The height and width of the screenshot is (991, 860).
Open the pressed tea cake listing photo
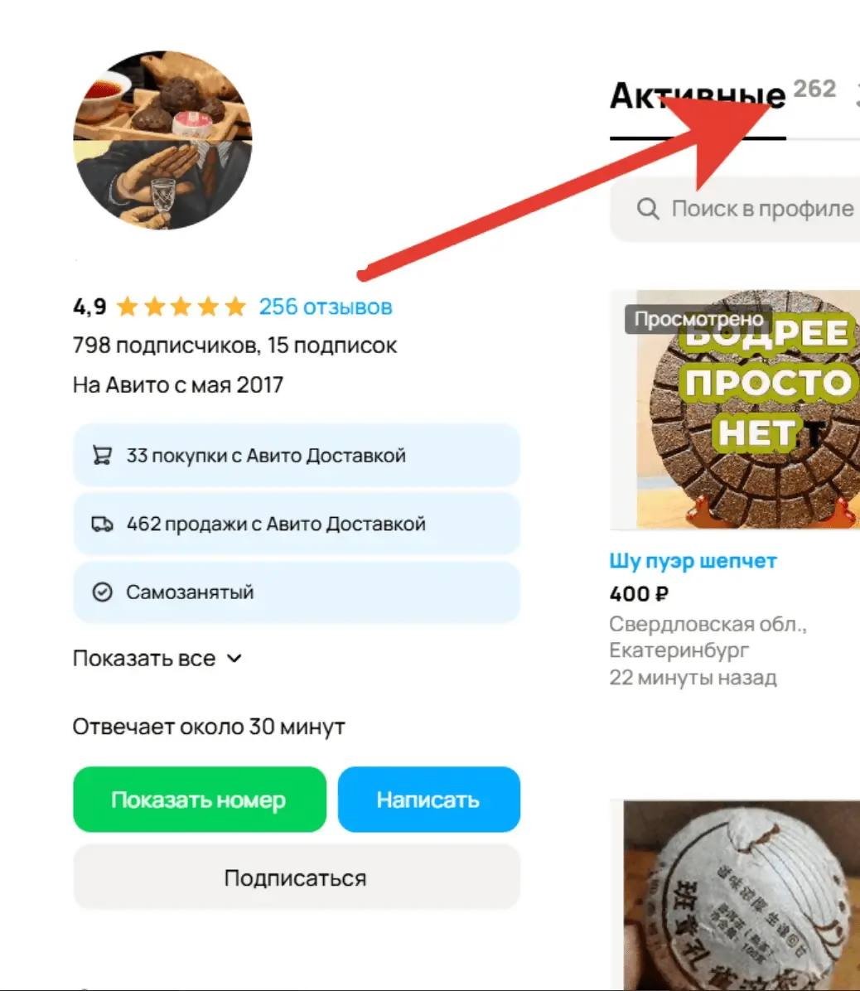click(735, 409)
